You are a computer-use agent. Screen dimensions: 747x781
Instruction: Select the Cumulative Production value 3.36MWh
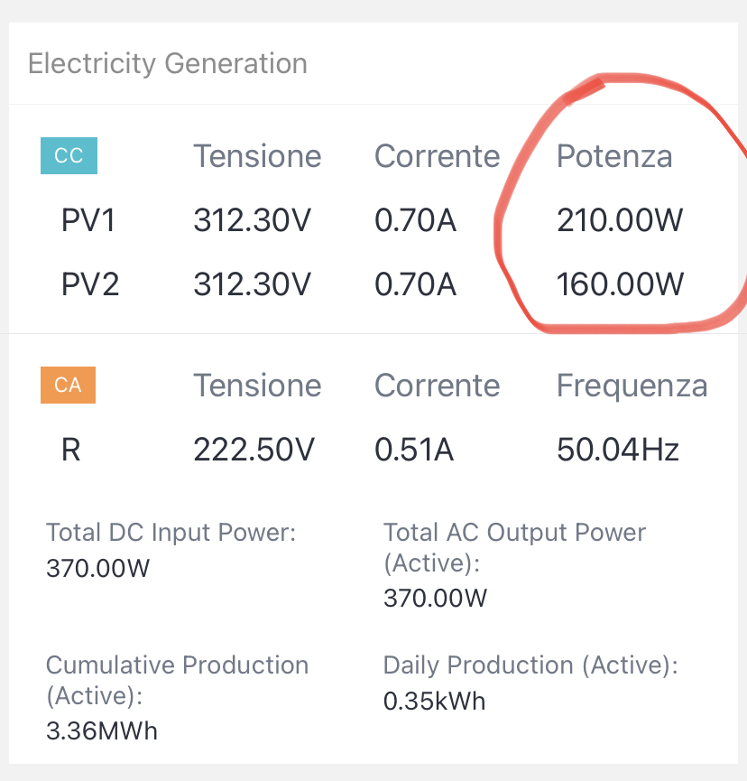tap(102, 731)
